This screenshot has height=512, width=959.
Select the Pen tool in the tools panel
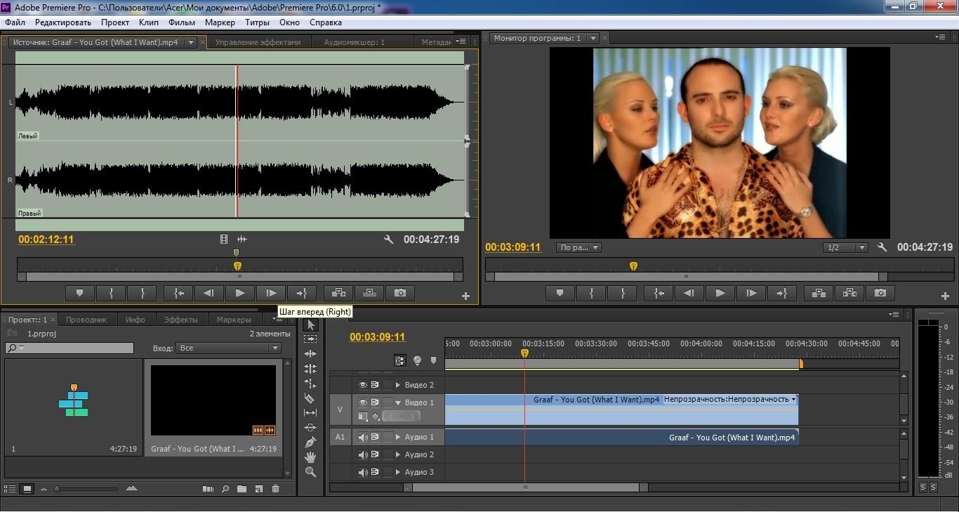click(310, 442)
